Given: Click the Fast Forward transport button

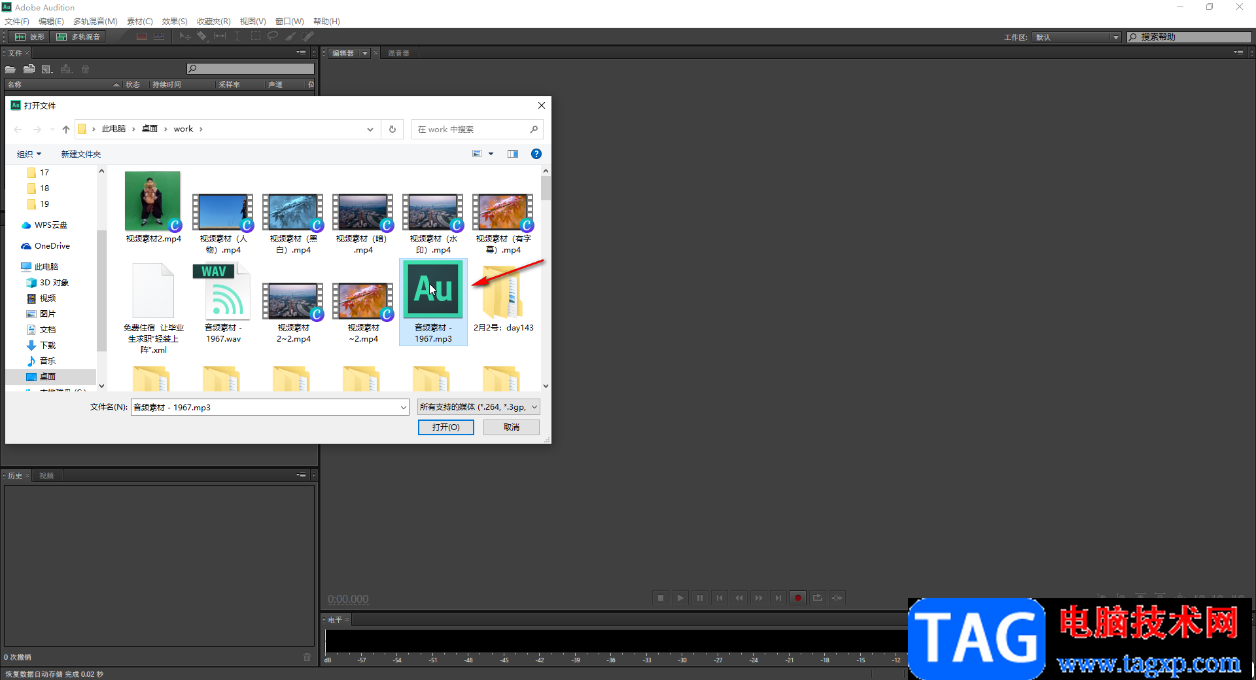Looking at the screenshot, I should point(759,598).
